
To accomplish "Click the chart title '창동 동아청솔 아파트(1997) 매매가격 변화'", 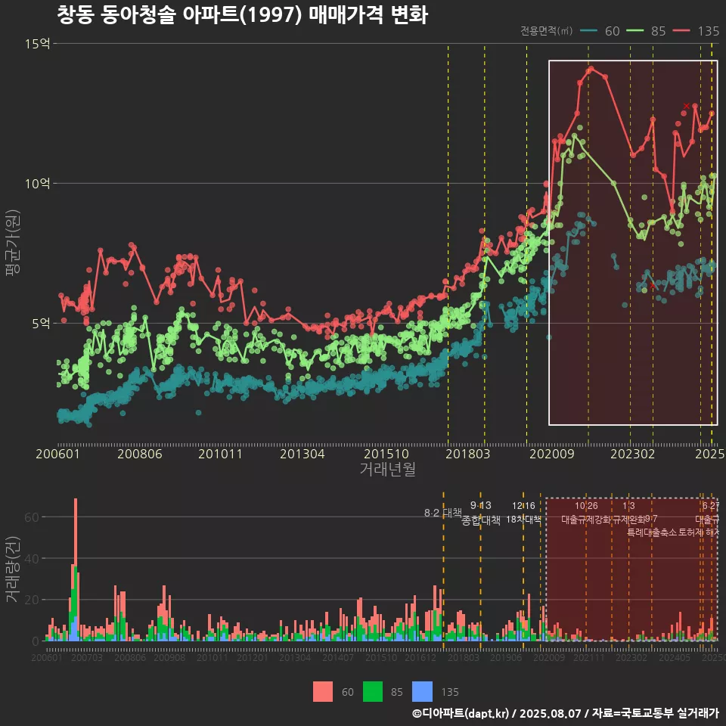I will pyautogui.click(x=243, y=15).
